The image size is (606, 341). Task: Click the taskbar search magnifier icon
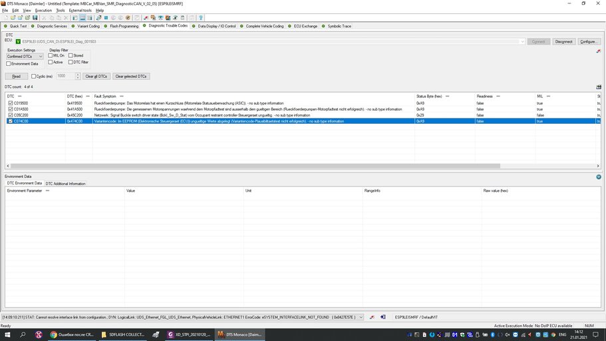pyautogui.click(x=23, y=334)
